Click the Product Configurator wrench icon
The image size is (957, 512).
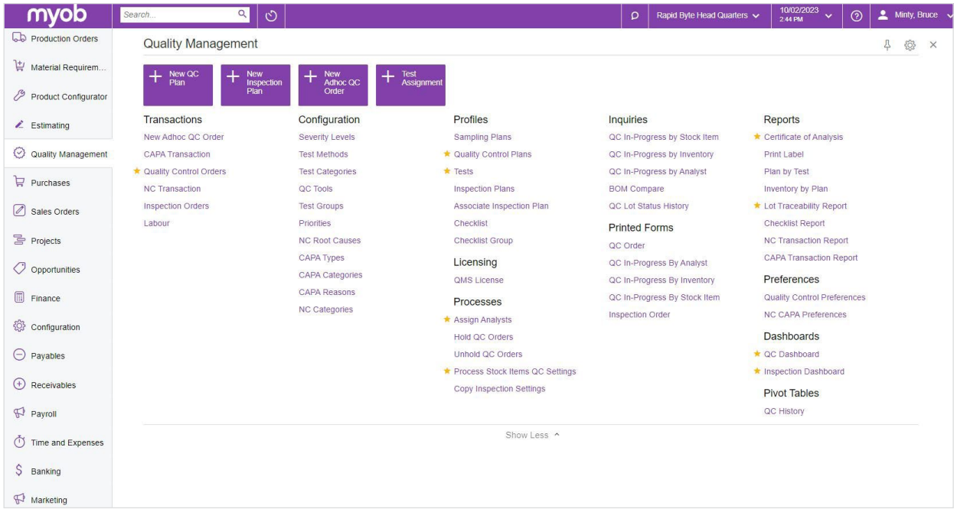click(19, 96)
